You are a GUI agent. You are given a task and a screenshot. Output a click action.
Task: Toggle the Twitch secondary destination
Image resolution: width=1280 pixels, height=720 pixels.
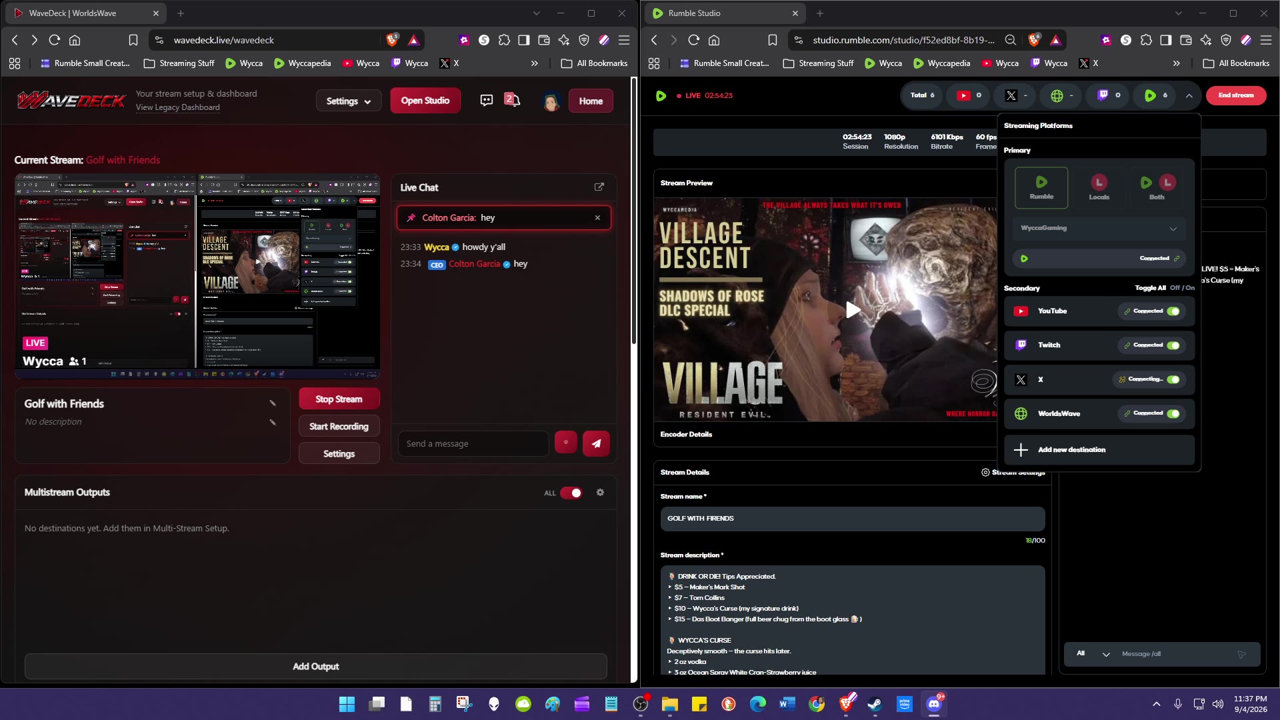(x=1173, y=345)
